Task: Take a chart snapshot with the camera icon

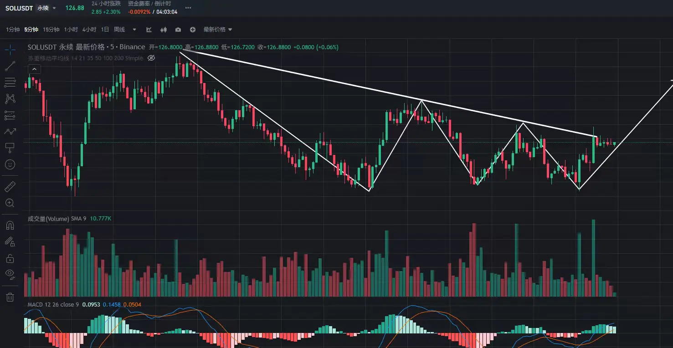Action: click(178, 30)
